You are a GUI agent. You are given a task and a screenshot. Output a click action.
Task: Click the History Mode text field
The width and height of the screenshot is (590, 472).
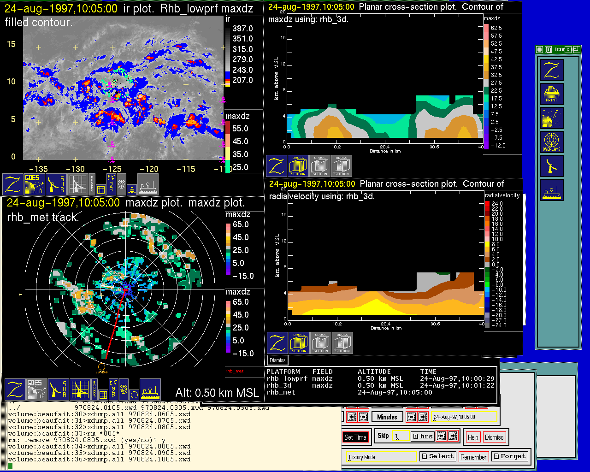(382, 457)
